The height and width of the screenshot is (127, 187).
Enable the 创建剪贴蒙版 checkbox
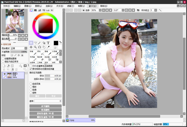point(3,58)
